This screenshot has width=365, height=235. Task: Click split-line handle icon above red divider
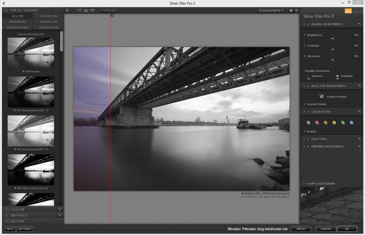tap(112, 15)
